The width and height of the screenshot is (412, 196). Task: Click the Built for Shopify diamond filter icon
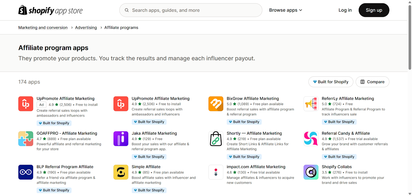click(315, 82)
